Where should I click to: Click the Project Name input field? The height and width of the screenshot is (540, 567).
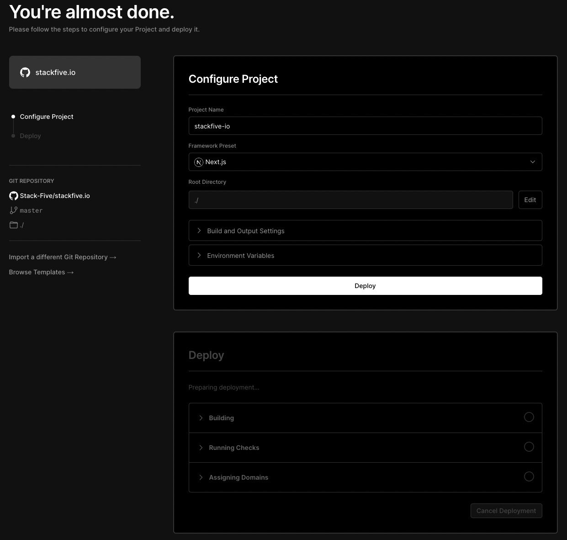365,126
